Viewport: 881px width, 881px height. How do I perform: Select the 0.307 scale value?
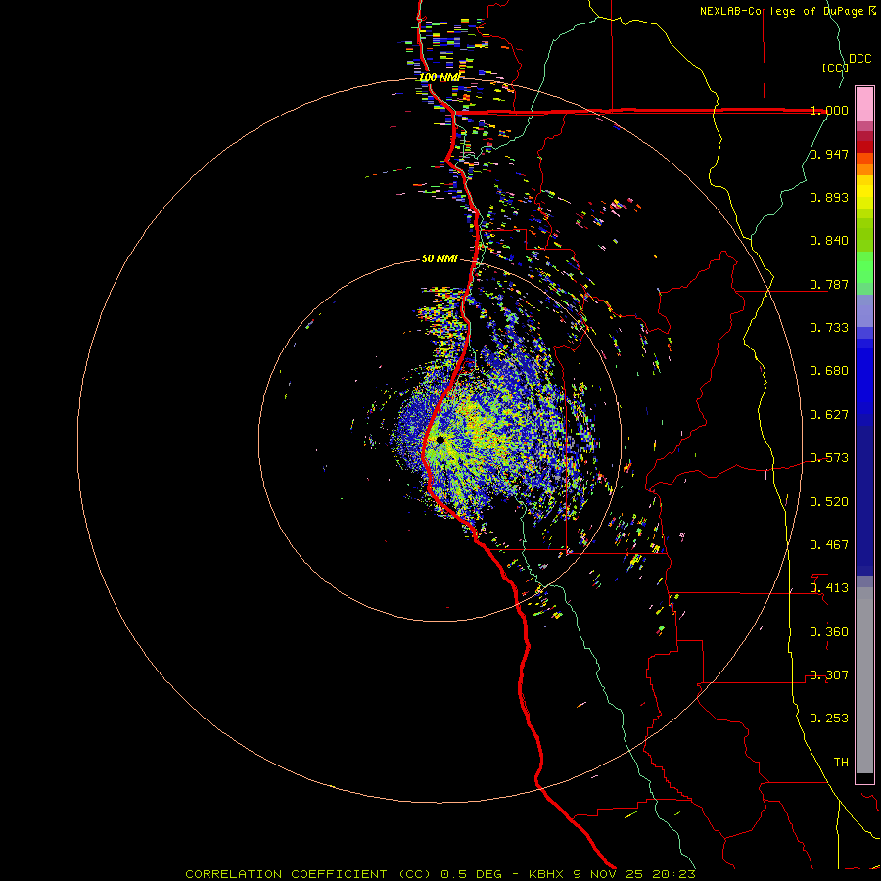(829, 675)
